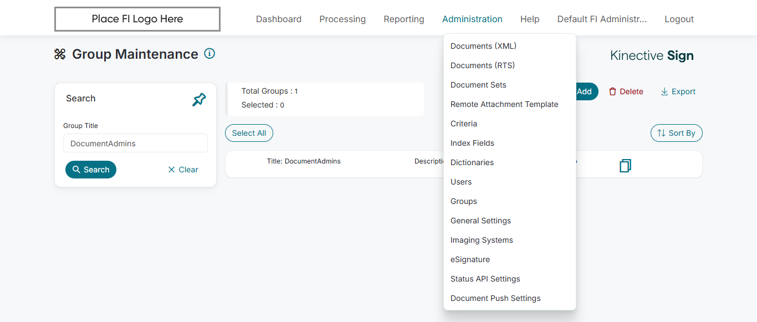Click the Place FI Logo Here banner
This screenshot has height=322, width=757.
point(137,19)
